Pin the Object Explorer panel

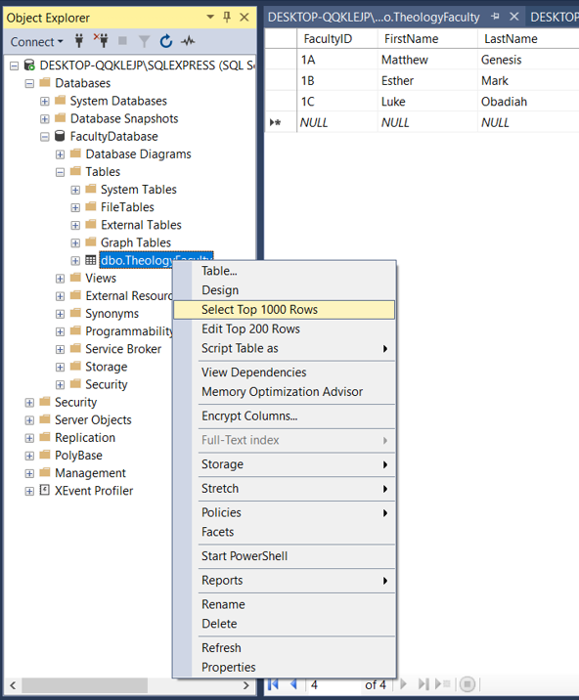227,17
